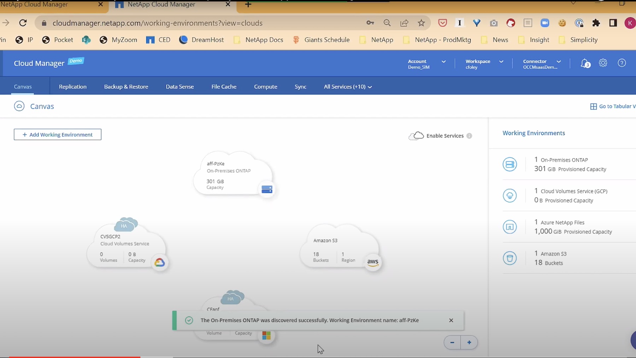This screenshot has width=636, height=358.
Task: Click Enable Services
Action: pyautogui.click(x=445, y=136)
